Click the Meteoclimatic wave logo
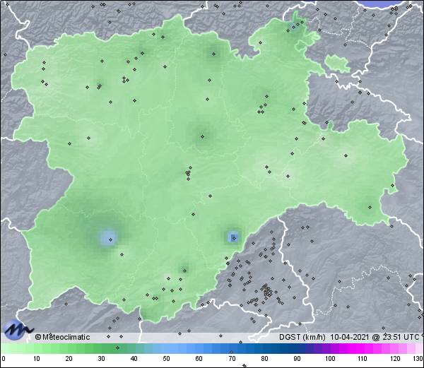The image size is (424, 368). pyautogui.click(x=17, y=330)
